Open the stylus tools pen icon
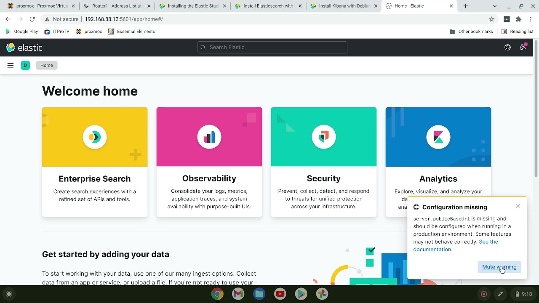This screenshot has height=303, width=539. pos(500,294)
